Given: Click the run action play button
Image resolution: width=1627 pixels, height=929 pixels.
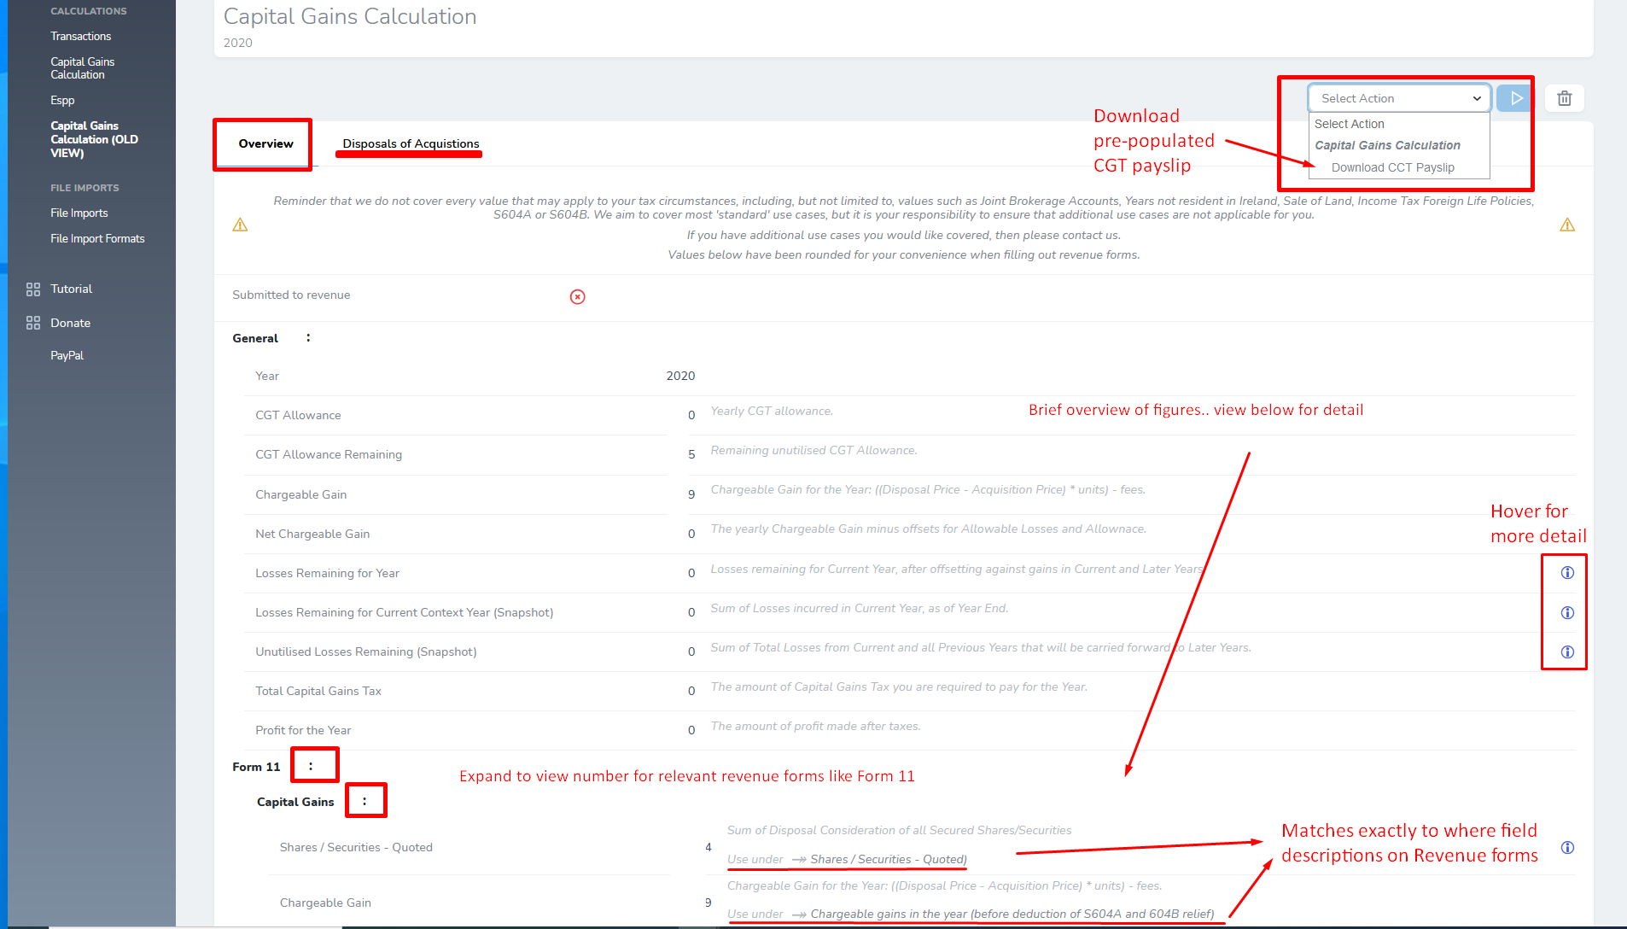Looking at the screenshot, I should (1516, 98).
